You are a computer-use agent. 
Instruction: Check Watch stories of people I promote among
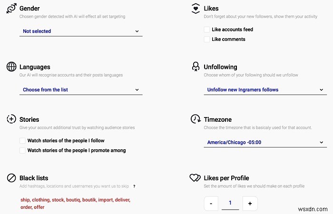[22, 150]
